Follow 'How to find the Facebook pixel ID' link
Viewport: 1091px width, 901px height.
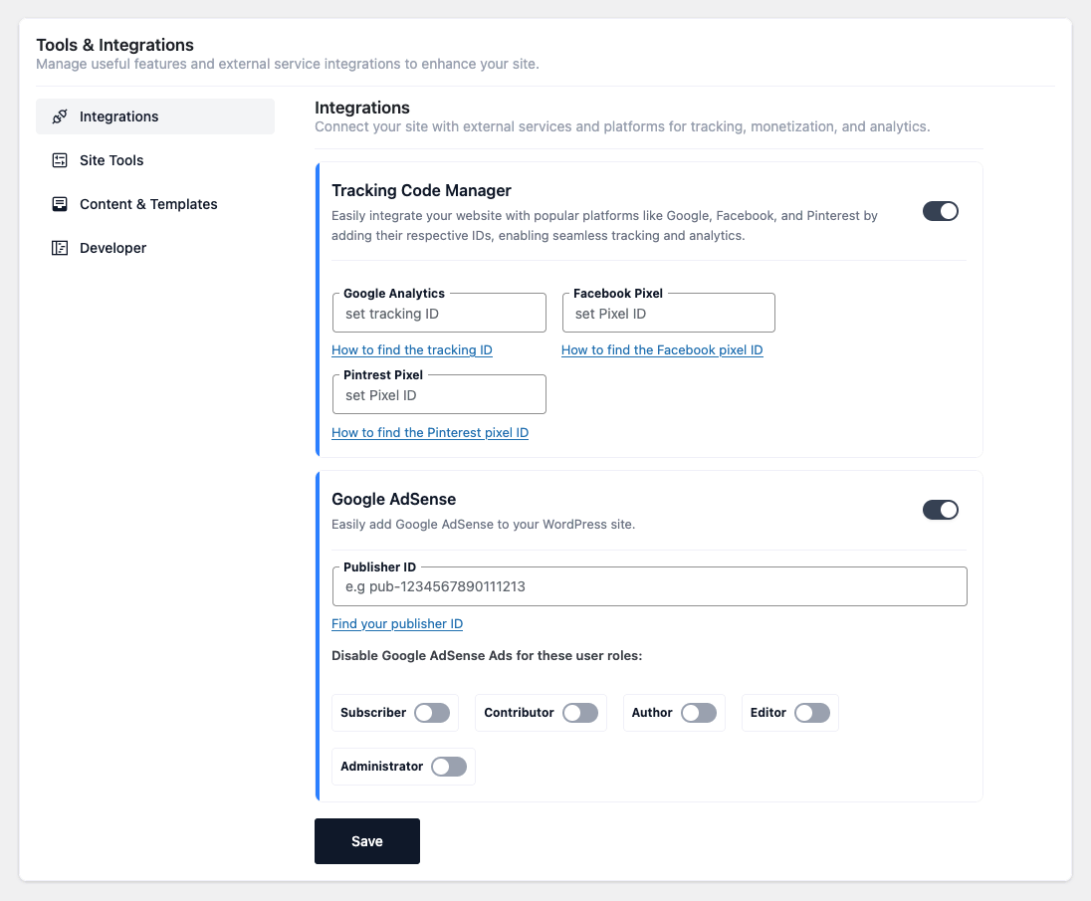pos(662,350)
